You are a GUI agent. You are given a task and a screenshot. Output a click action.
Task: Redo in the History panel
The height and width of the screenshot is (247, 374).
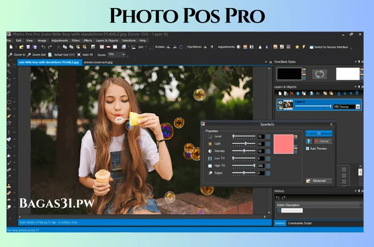tap(284, 197)
